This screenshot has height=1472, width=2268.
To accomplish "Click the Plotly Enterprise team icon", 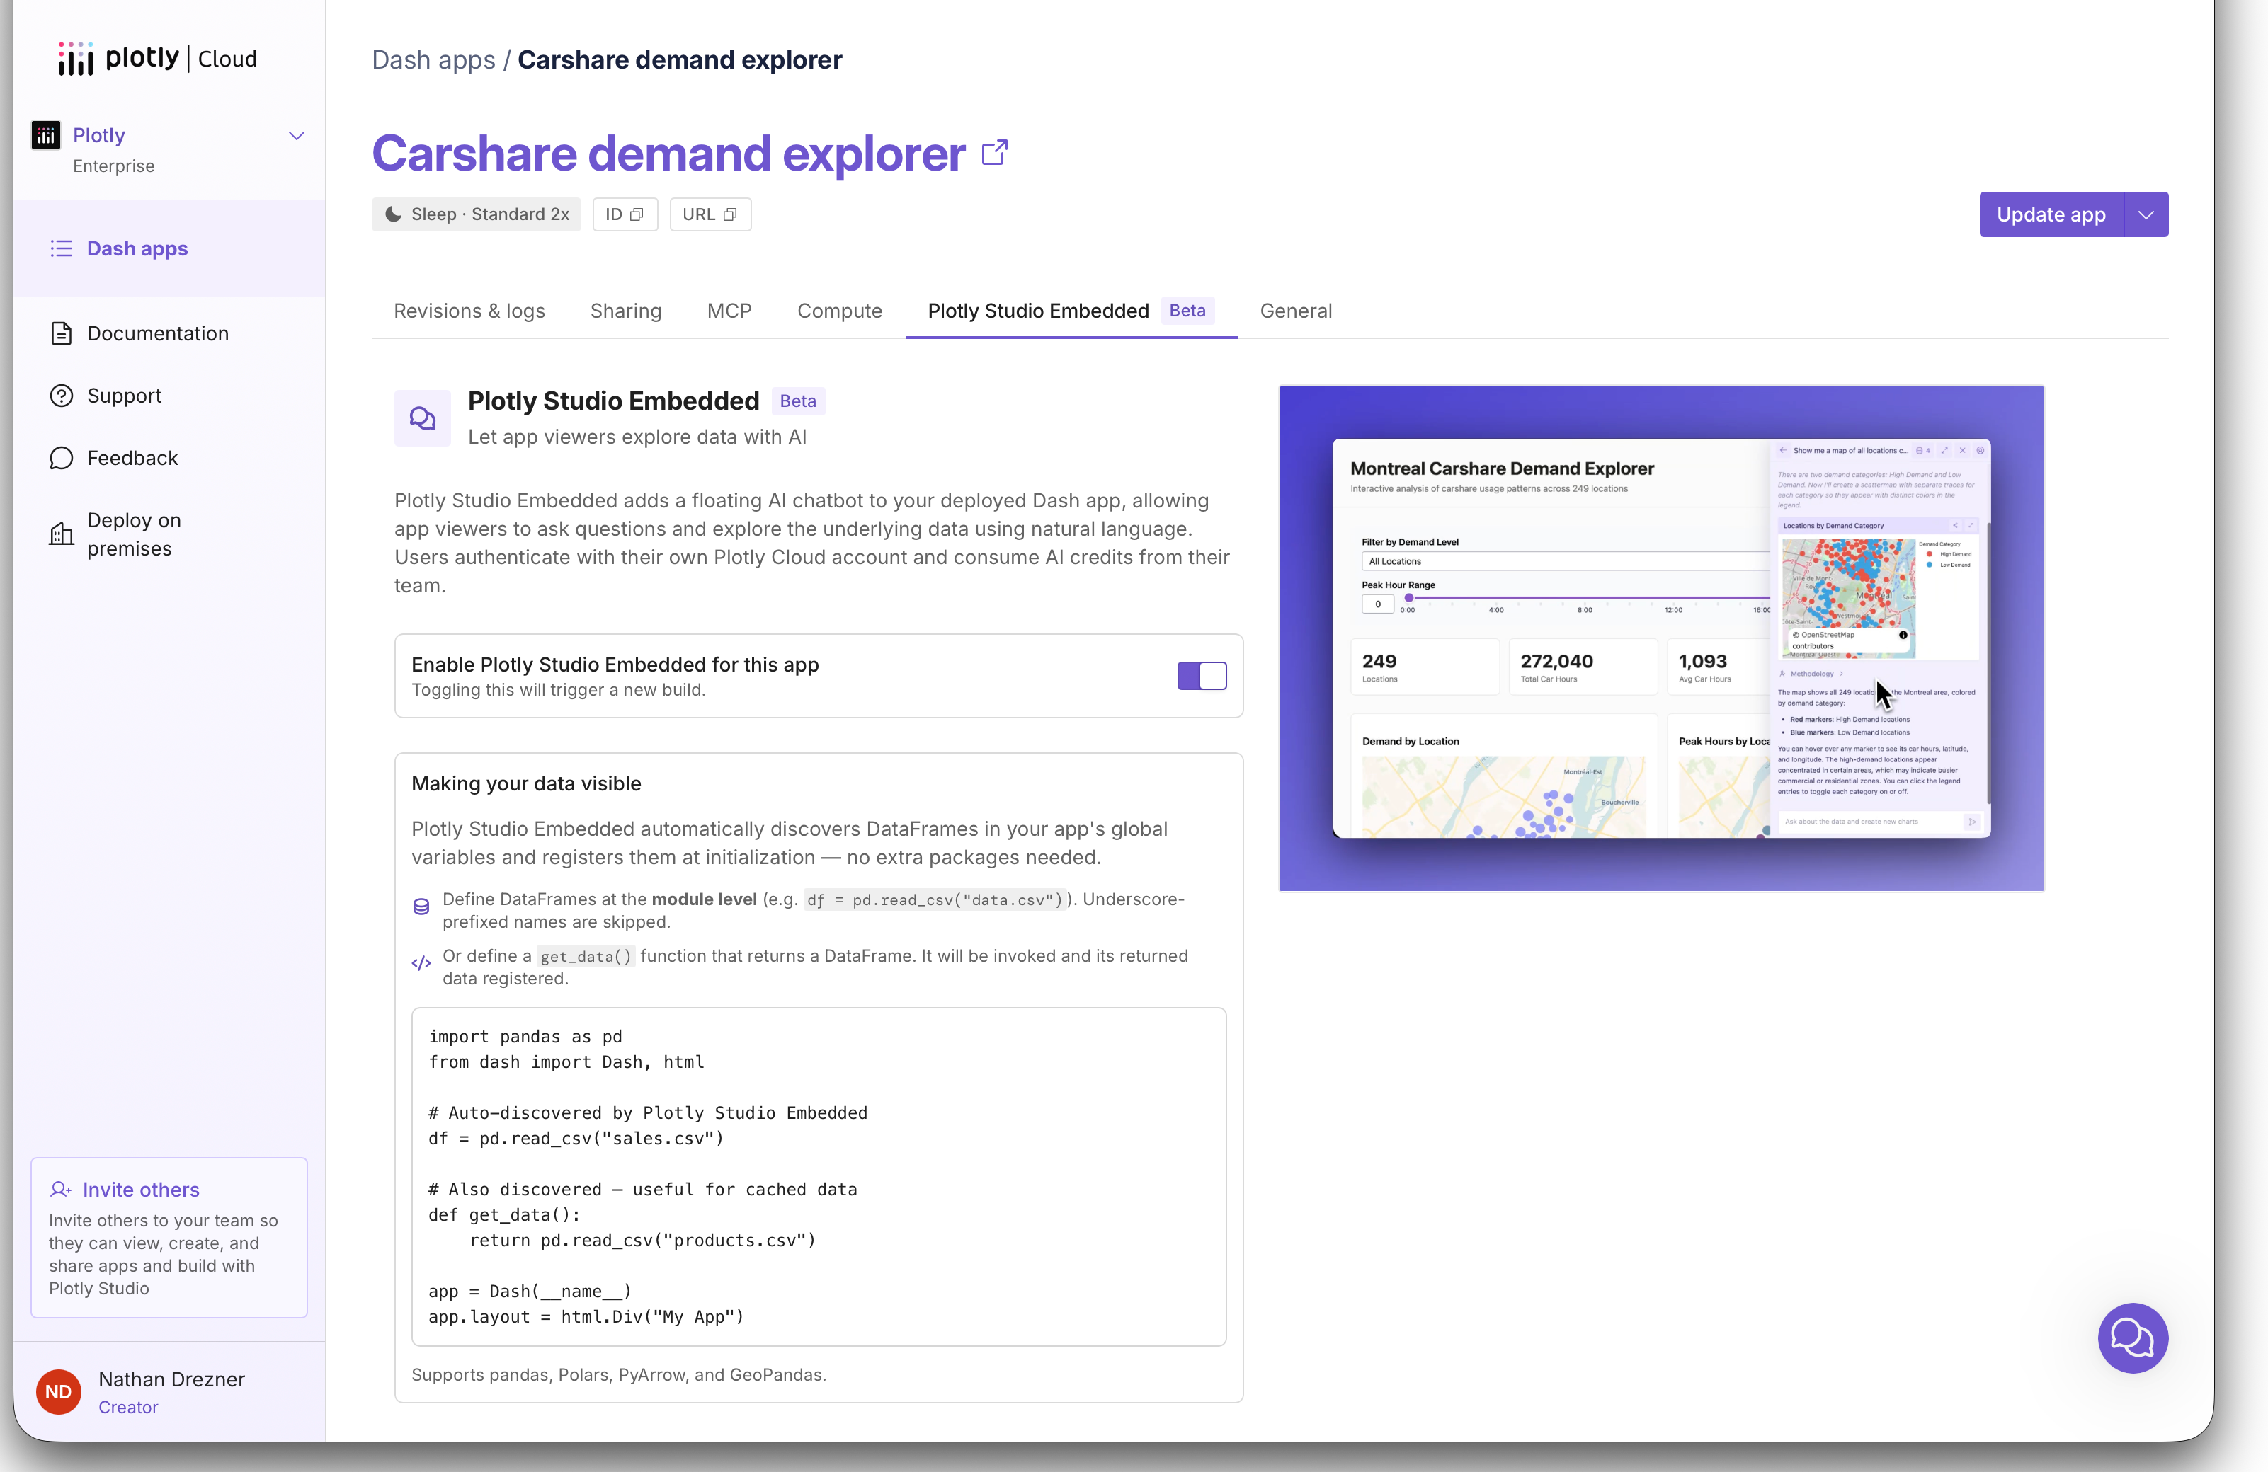I will (x=46, y=135).
